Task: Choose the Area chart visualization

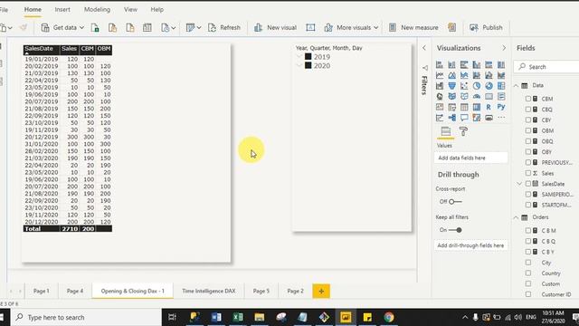Action: [452, 75]
